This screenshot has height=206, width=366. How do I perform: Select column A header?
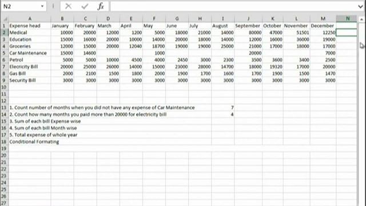tap(30, 19)
